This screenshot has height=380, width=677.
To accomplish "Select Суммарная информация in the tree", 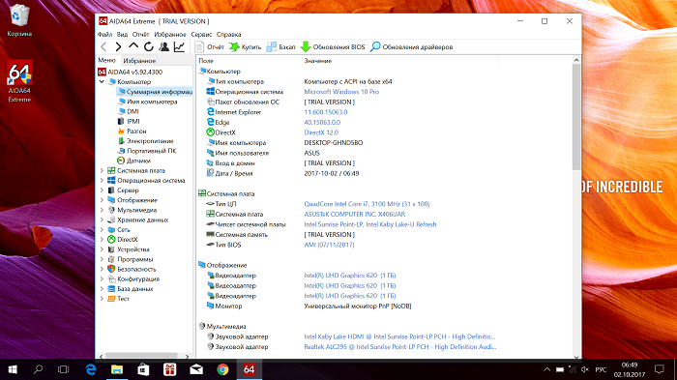I will (155, 92).
